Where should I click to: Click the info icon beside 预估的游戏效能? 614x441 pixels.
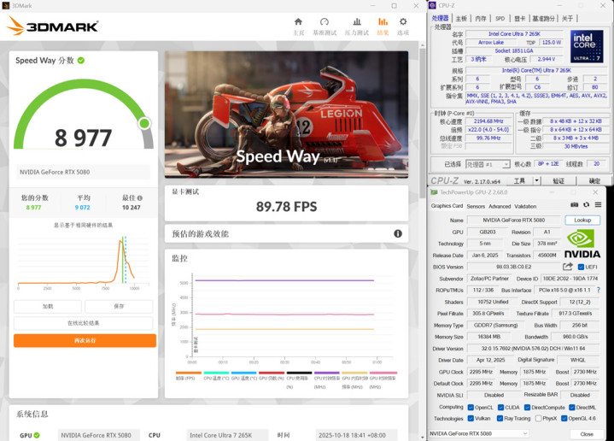[x=398, y=233]
